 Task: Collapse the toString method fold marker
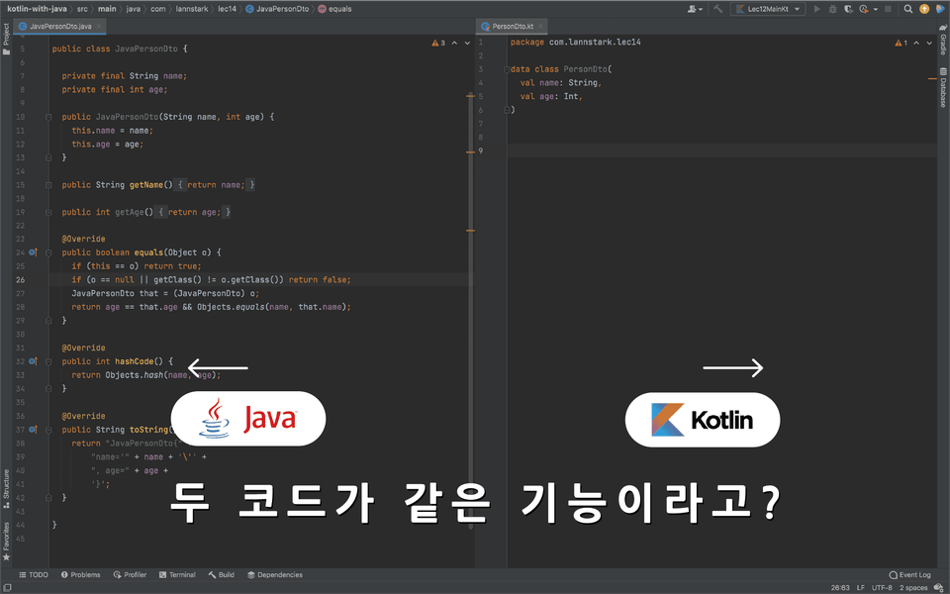48,430
